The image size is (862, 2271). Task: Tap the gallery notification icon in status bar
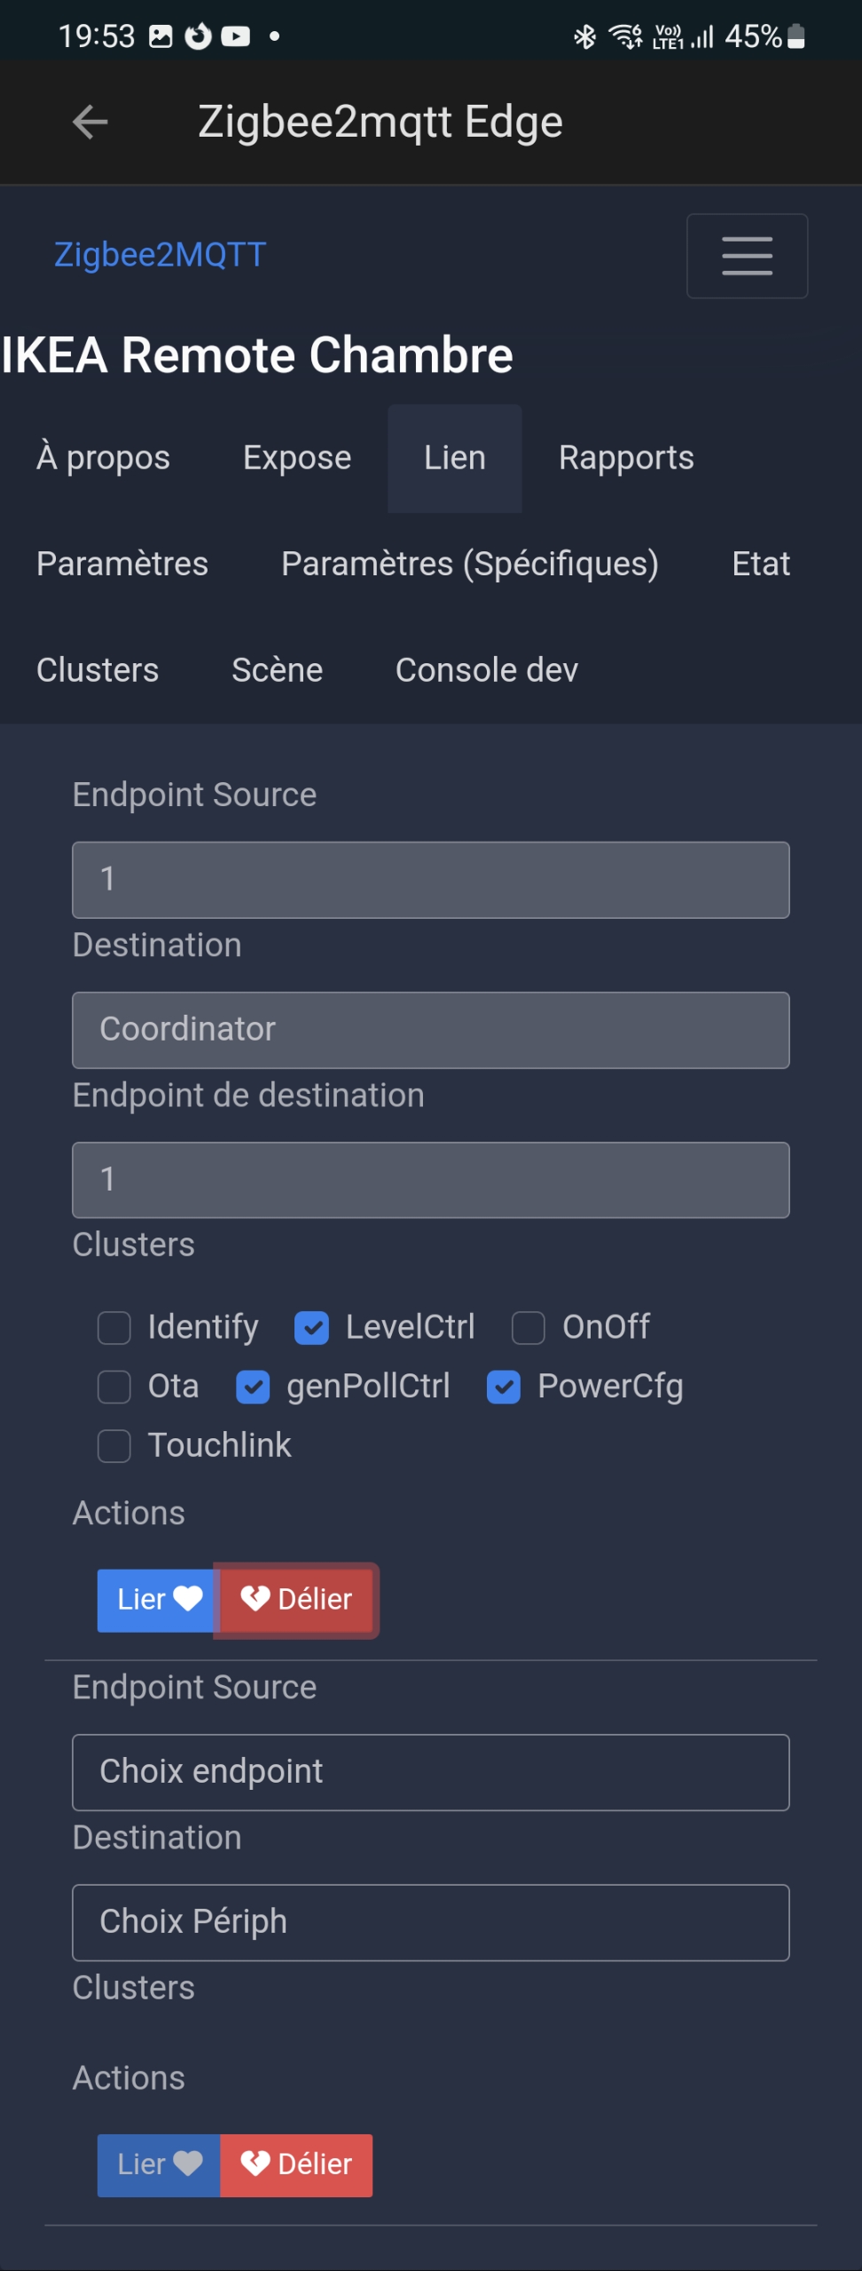pos(161,36)
